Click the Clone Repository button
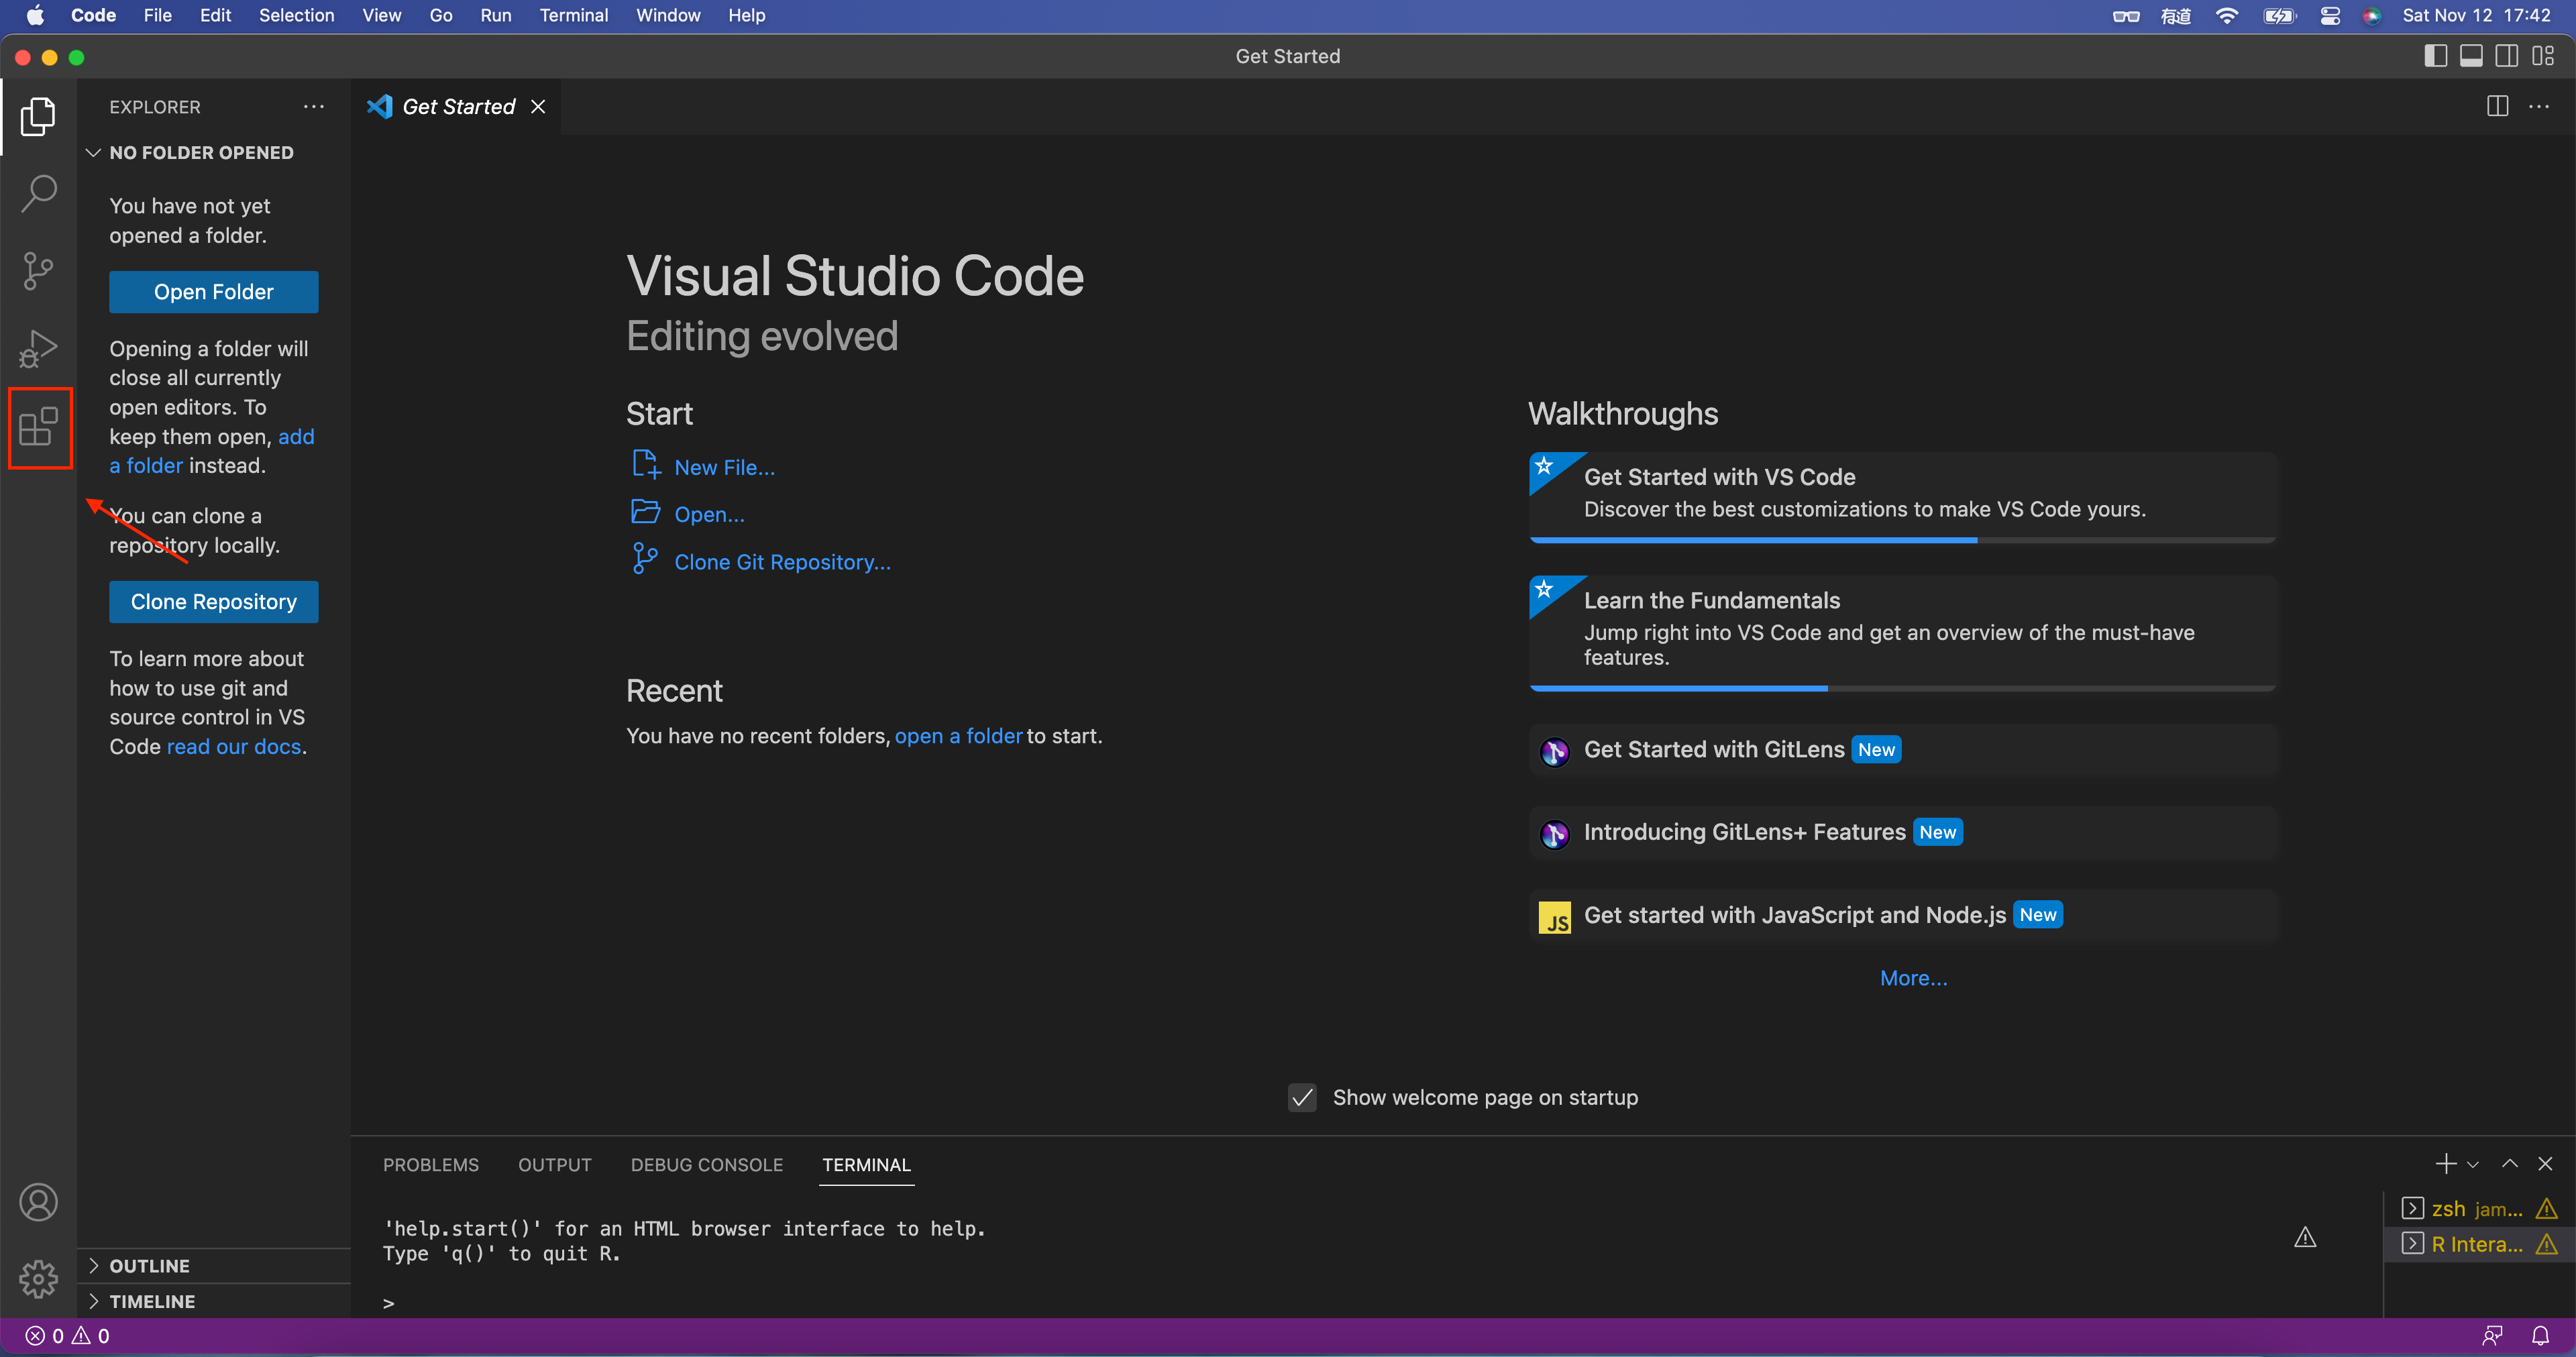 213,601
